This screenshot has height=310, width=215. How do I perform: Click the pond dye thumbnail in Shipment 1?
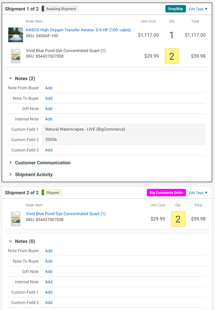coord(16,56)
